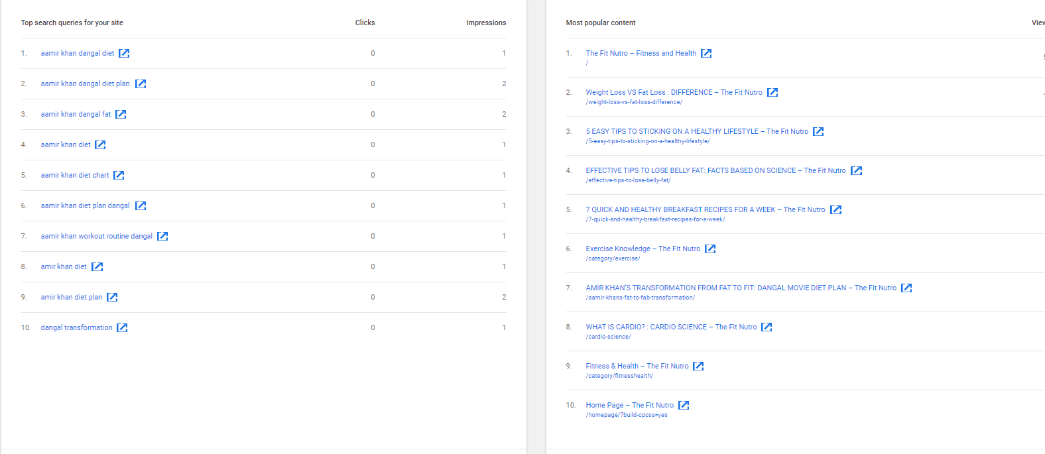
Task: Click 'WHAT IS CARDIO? : CARDIO SCIENCE' link
Action: 671,327
